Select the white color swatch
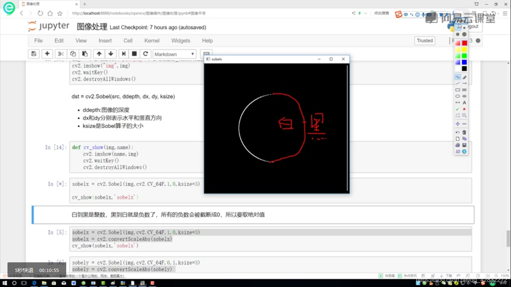Viewport: 511px width, 287px height. [x=458, y=68]
